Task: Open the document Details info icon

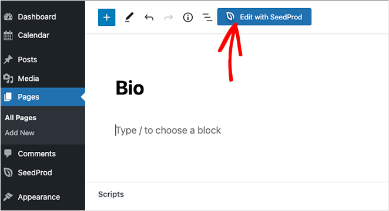Action: pyautogui.click(x=188, y=18)
